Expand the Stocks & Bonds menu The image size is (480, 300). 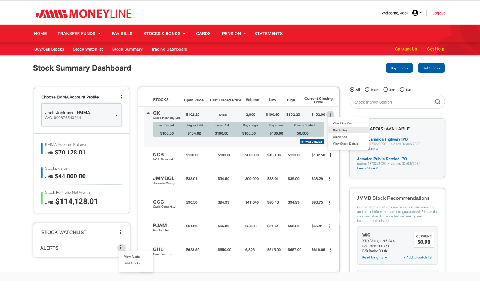coord(164,34)
